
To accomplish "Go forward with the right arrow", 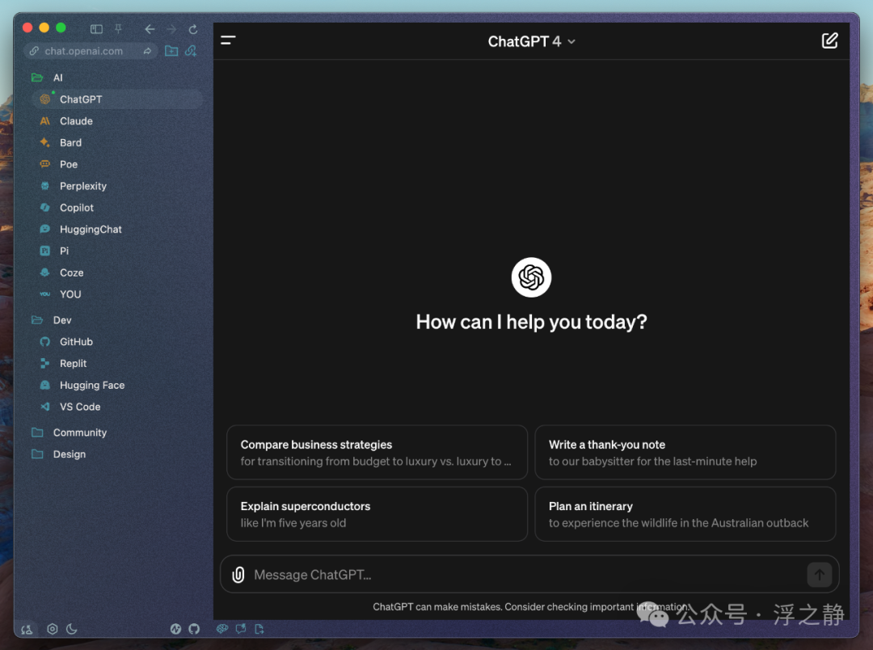I will click(x=171, y=29).
